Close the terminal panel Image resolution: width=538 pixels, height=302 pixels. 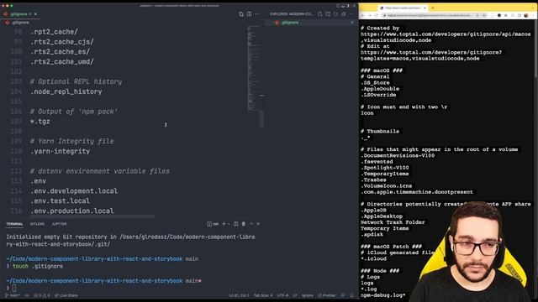[x=258, y=224]
